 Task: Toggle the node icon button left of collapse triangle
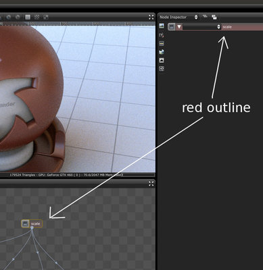172,27
